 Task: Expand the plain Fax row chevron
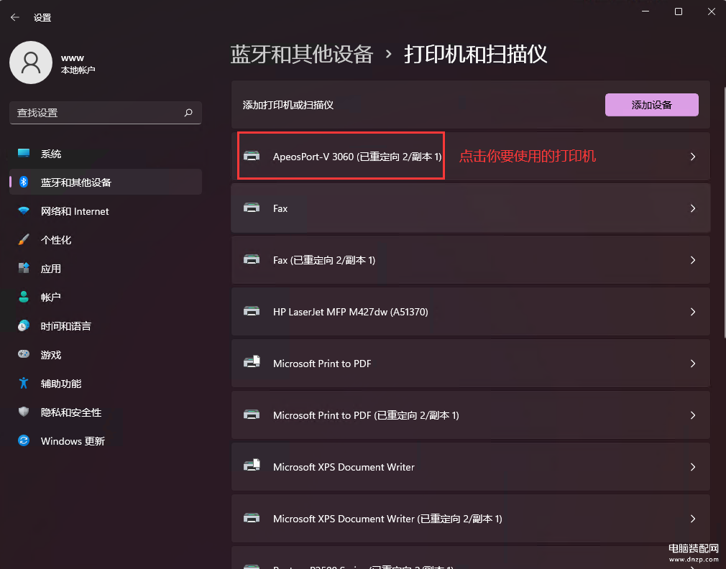coord(693,208)
